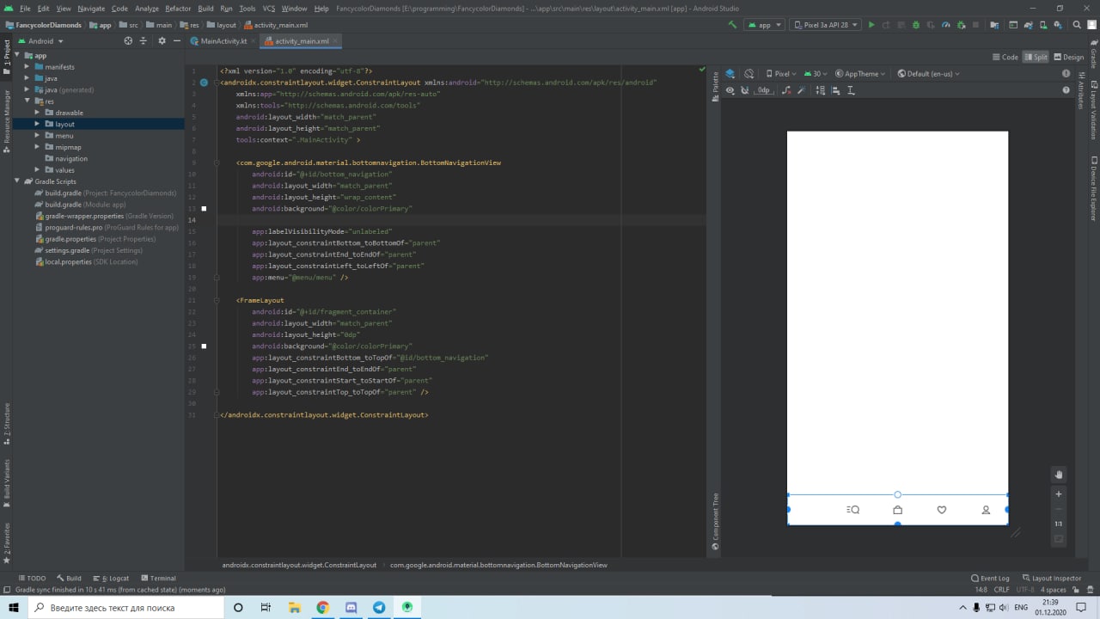Image resolution: width=1100 pixels, height=619 pixels.
Task: Toggle autoconnect magnet icon
Action: point(744,90)
